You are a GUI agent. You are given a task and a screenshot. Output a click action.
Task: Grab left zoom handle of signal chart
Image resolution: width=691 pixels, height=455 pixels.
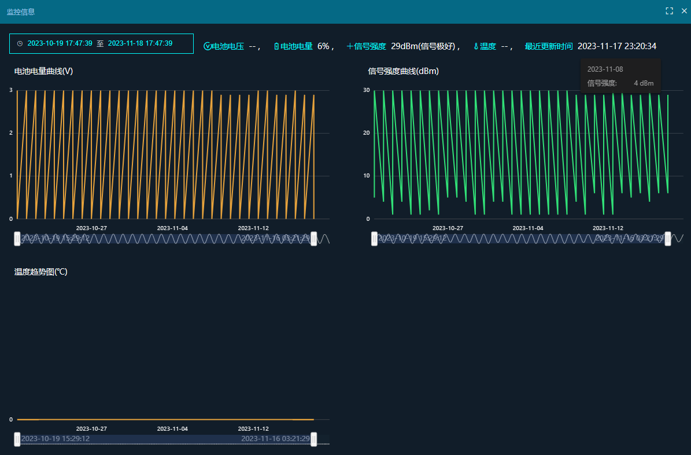[374, 239]
